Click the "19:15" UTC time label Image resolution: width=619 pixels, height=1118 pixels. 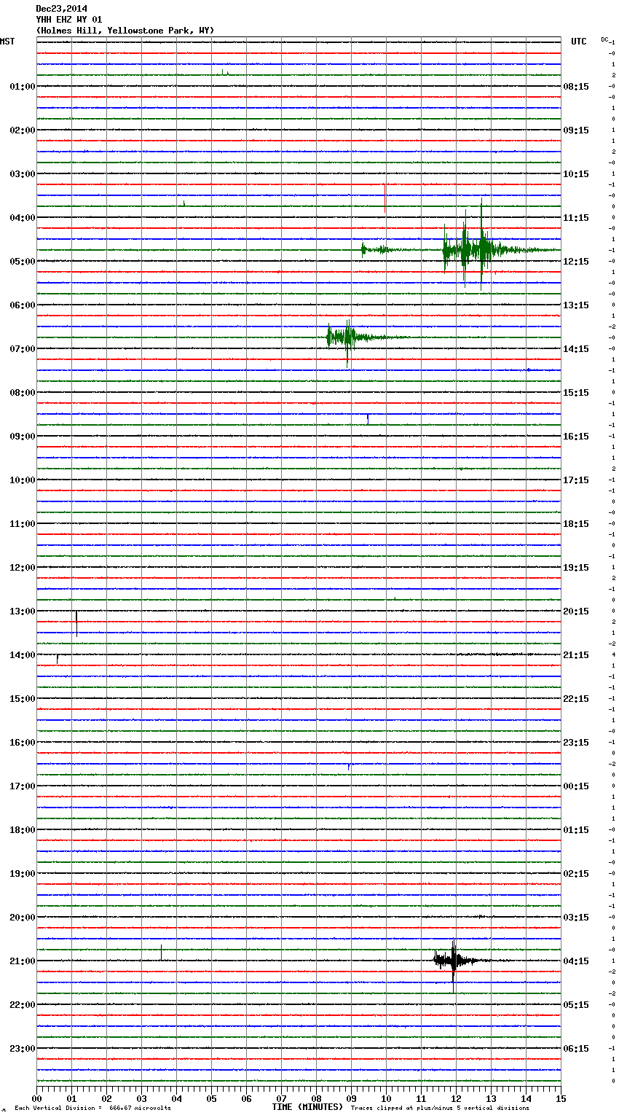pos(576,568)
